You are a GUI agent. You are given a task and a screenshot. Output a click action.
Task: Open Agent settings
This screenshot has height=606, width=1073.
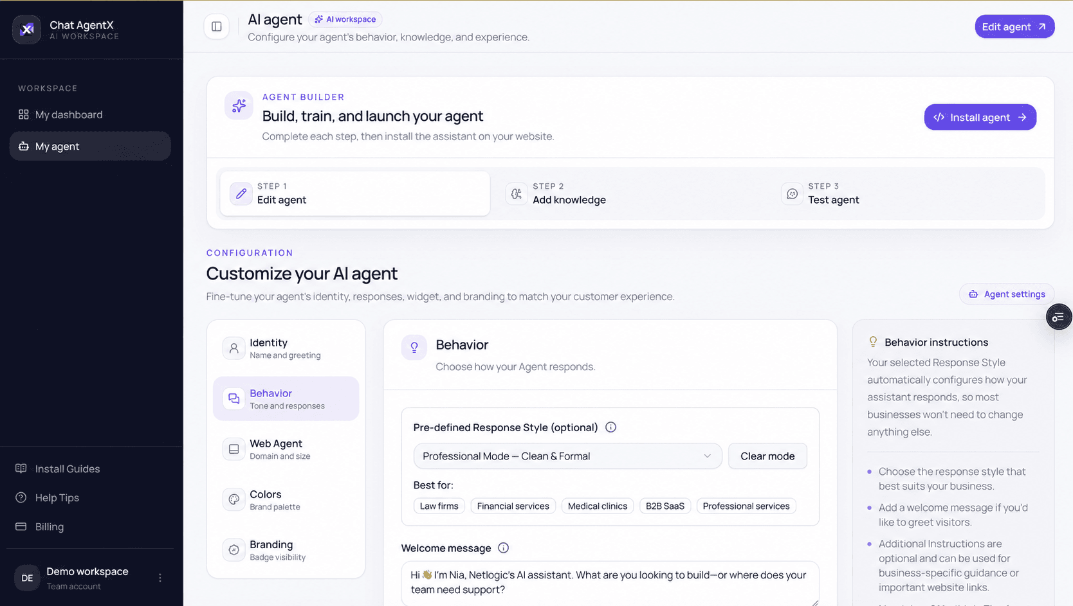pyautogui.click(x=1007, y=294)
